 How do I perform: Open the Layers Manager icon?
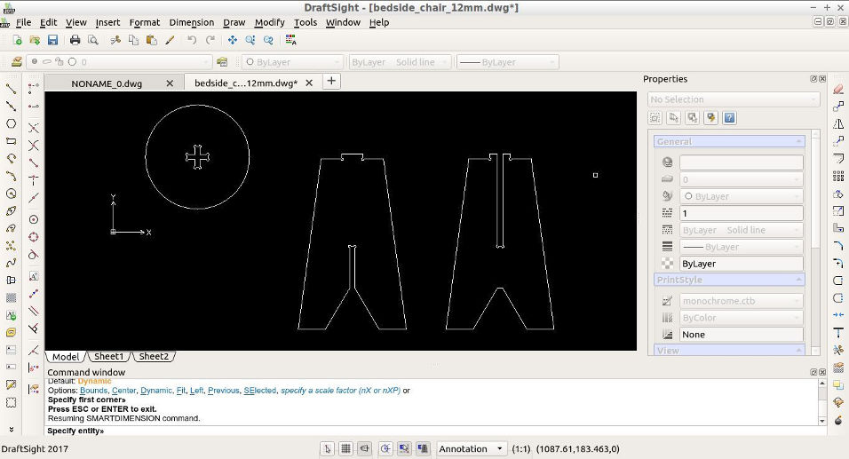(x=17, y=62)
